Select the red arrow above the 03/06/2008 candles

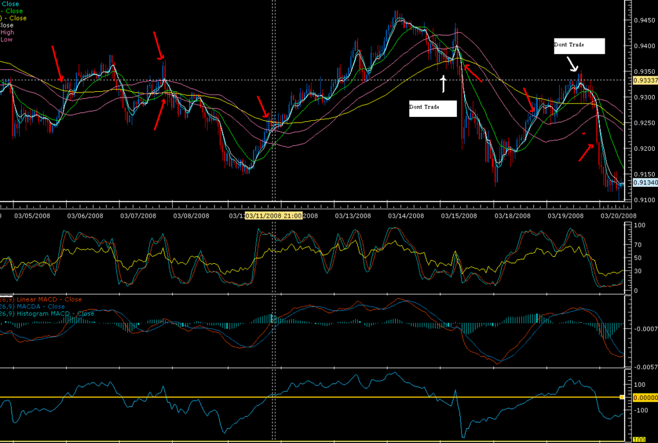tap(58, 64)
